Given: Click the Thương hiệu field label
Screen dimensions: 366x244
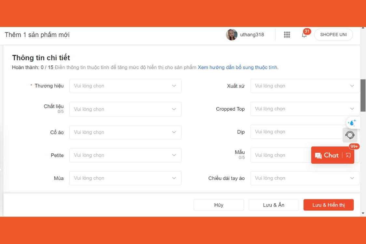Looking at the screenshot, I should click(x=49, y=86).
